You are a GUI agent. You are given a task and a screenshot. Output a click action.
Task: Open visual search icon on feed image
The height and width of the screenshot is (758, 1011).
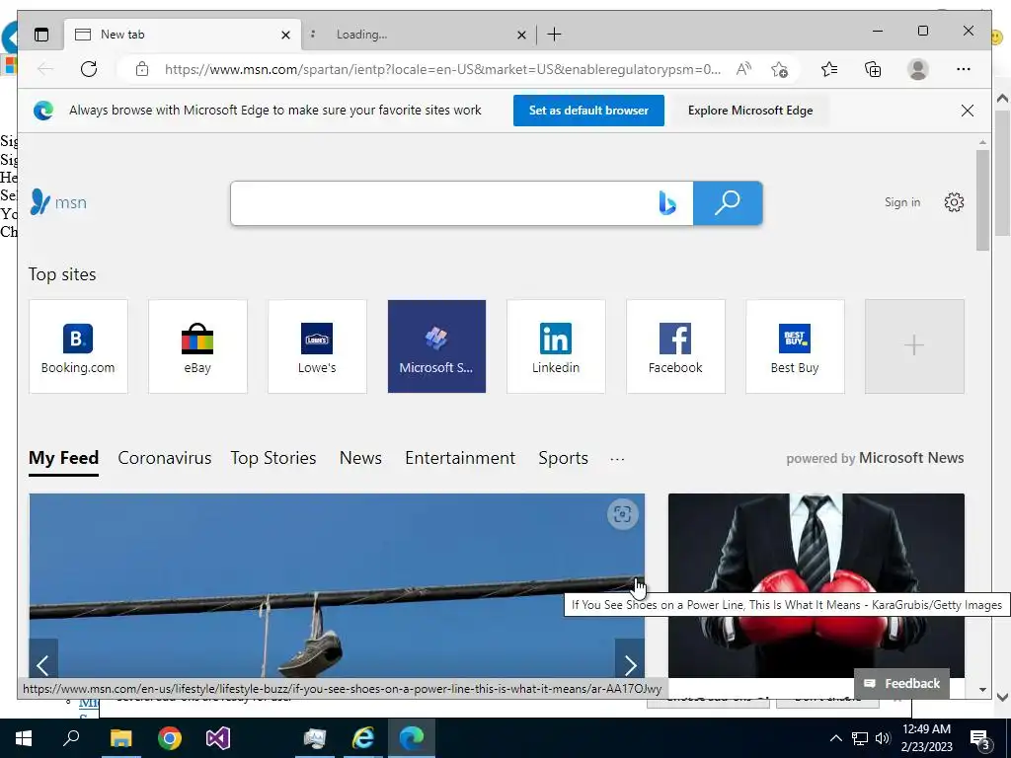(622, 514)
